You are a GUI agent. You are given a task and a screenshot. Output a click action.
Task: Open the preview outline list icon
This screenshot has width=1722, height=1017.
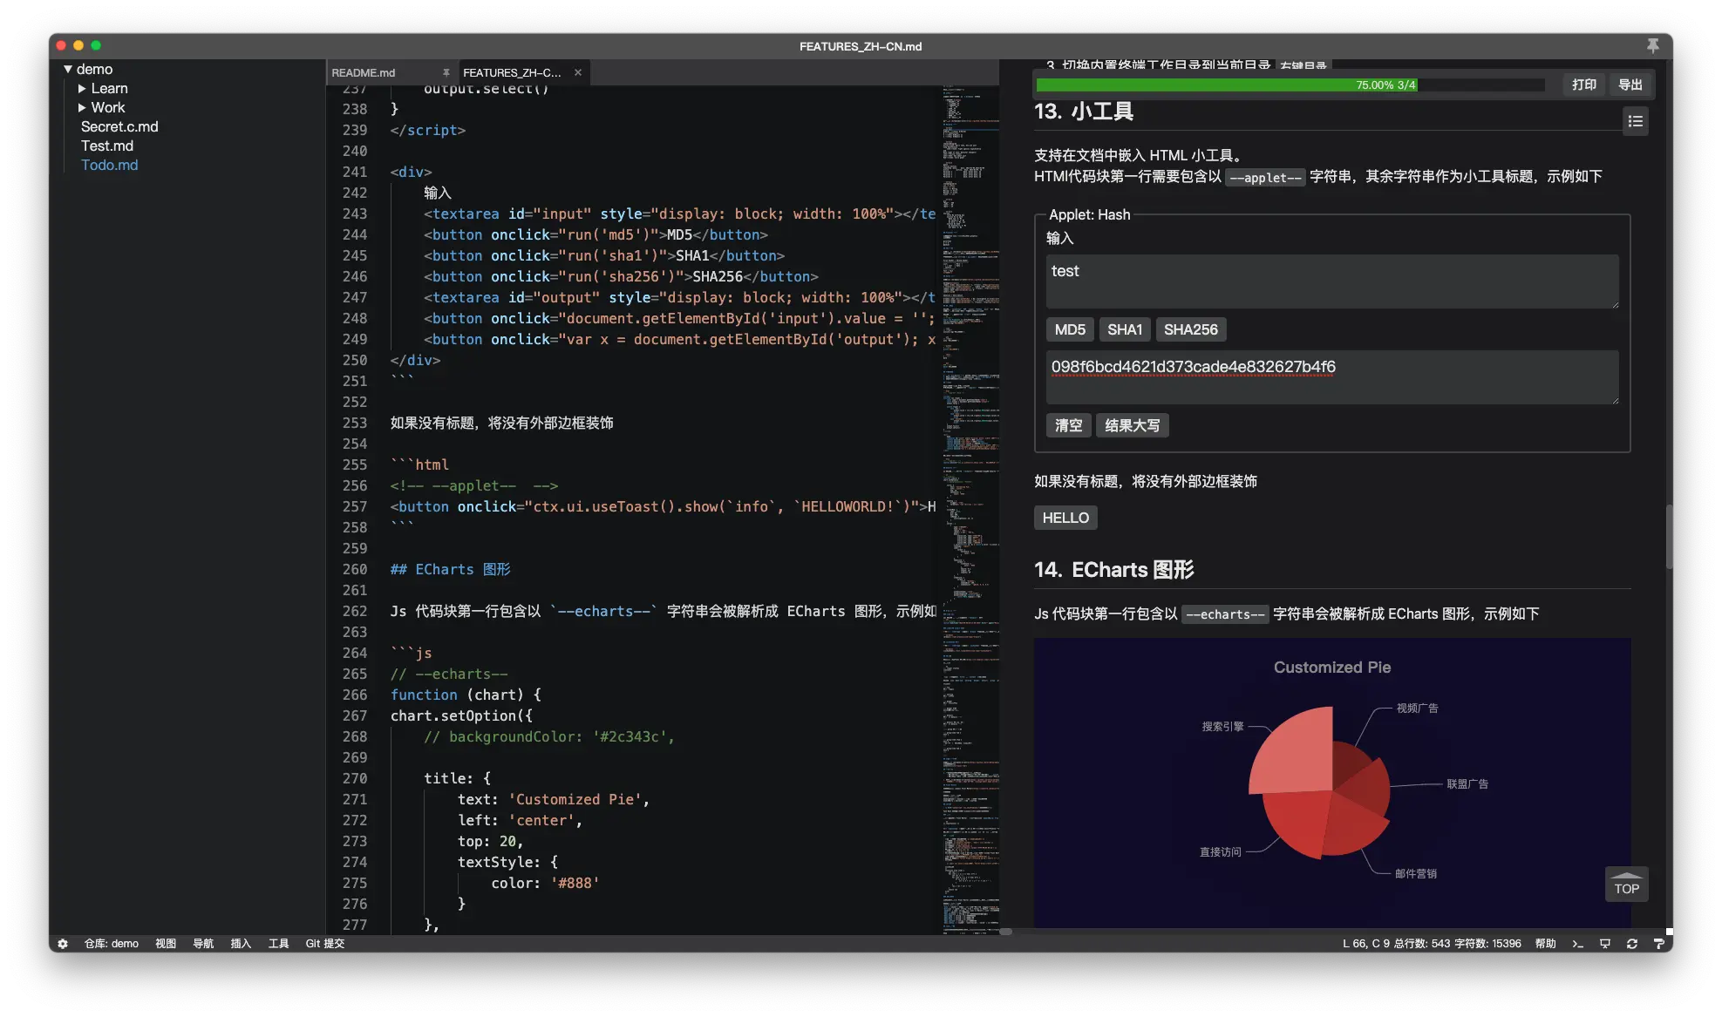[x=1635, y=121]
